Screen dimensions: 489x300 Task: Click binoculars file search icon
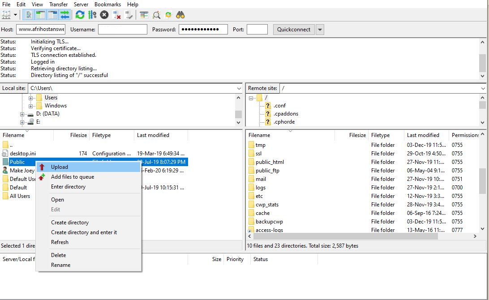tap(180, 15)
